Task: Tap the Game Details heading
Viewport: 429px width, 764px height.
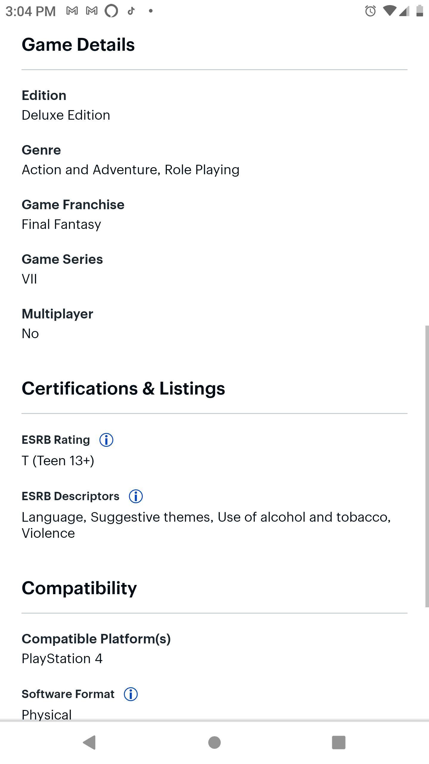Action: (78, 45)
